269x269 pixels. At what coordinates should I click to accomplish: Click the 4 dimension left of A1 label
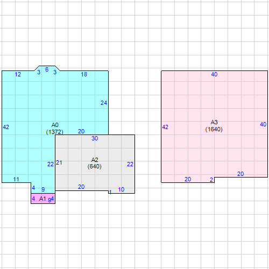tap(33, 199)
